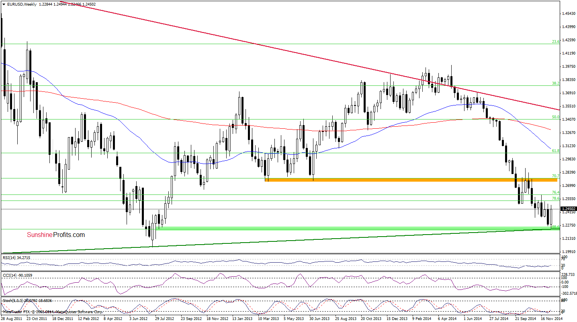Click the 15 Dec 2013 date label

[x=396, y=319]
